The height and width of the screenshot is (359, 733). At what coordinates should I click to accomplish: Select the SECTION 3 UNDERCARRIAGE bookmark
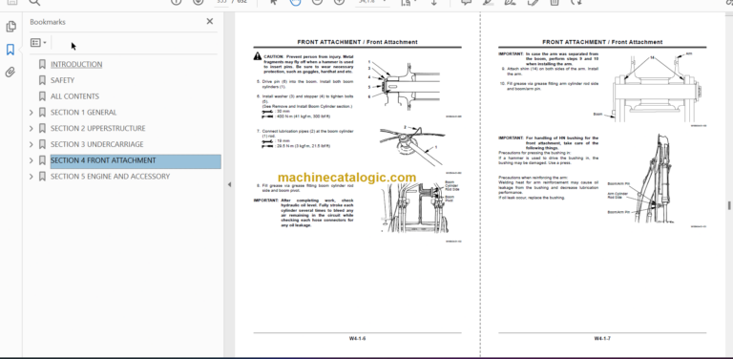coord(96,144)
